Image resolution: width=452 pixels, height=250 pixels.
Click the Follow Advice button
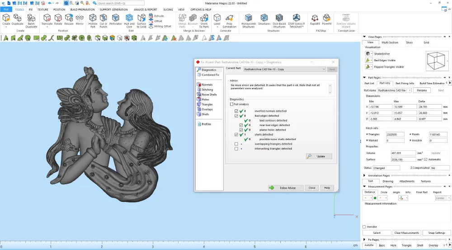pyautogui.click(x=285, y=188)
